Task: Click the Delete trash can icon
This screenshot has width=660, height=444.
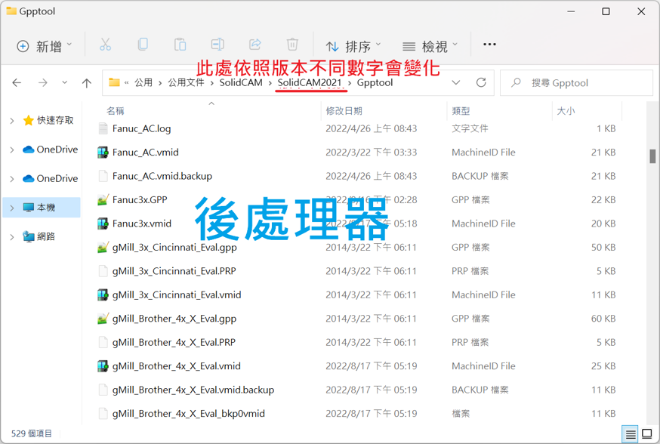Action: 292,45
